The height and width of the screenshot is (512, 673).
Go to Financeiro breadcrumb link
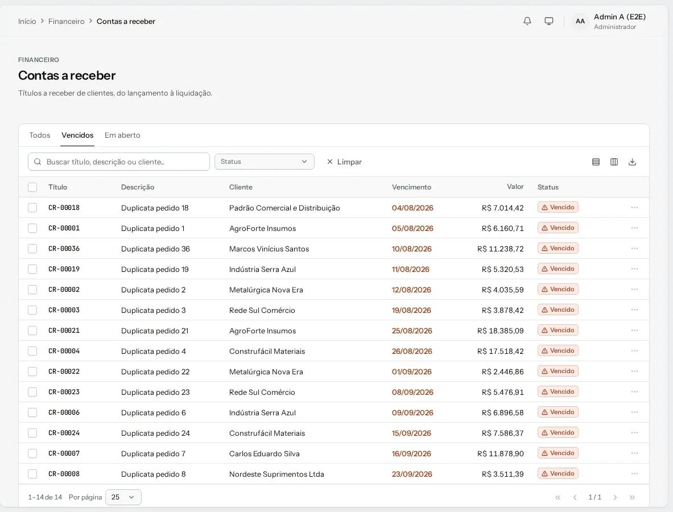coord(66,22)
